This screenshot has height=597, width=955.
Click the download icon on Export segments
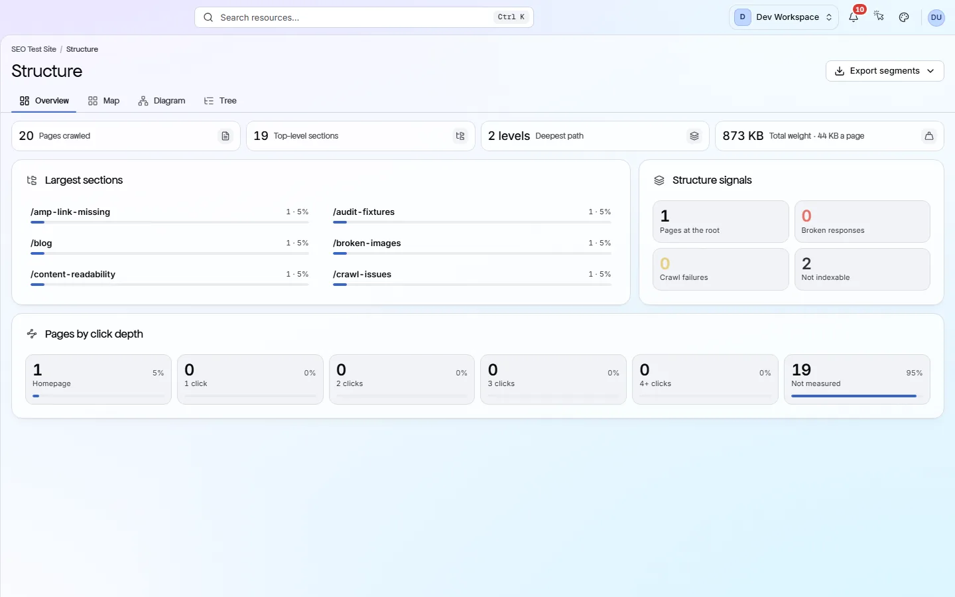click(x=840, y=71)
